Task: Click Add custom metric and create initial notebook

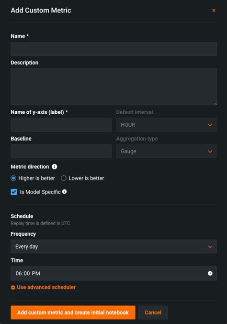Action: click(x=73, y=312)
